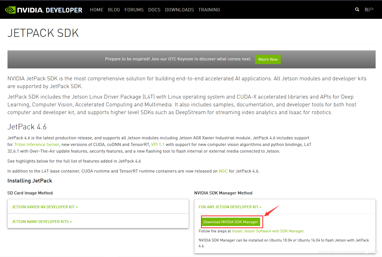Expand For Any Jetson Developer Kit
The height and width of the screenshot is (257, 382).
(x=230, y=207)
